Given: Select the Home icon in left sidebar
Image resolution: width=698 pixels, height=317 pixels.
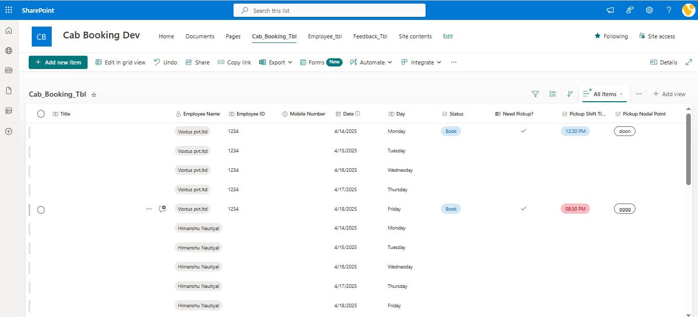Looking at the screenshot, I should coord(8,31).
